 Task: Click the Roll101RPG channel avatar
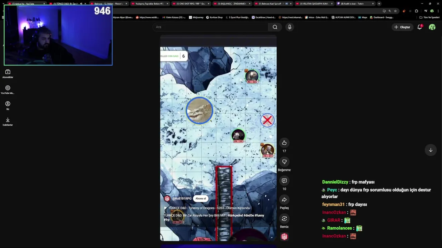(x=167, y=199)
